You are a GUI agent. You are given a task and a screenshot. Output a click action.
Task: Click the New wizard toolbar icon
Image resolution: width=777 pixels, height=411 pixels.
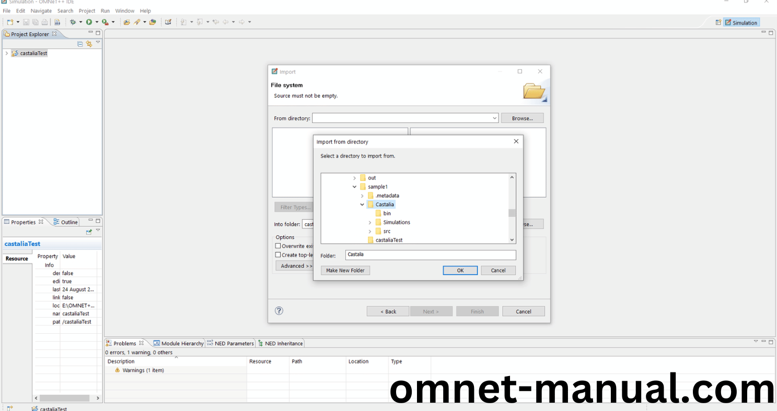click(10, 22)
